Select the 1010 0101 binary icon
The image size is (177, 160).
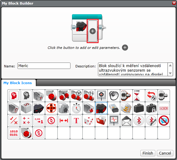(x=14, y=133)
